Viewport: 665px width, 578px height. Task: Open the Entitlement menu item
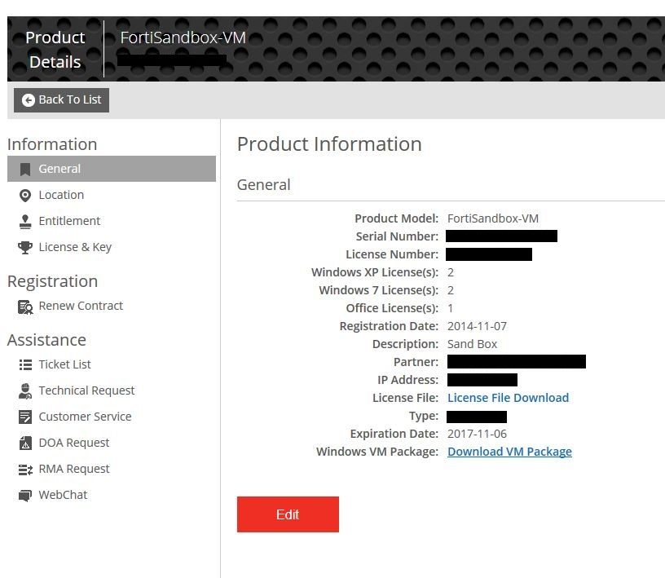69,221
